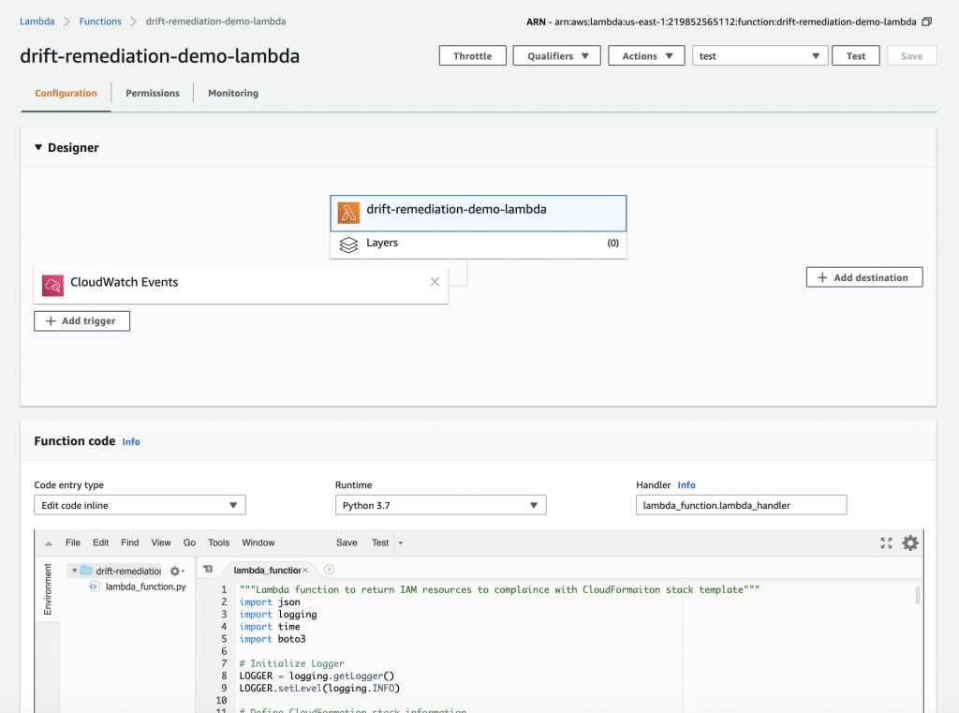Expand the code editor to fullscreen

(886, 542)
